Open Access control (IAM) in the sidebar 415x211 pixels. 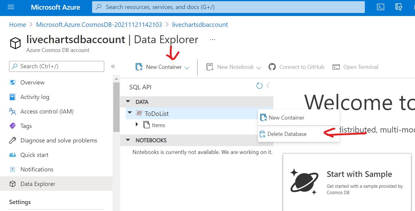47,111
